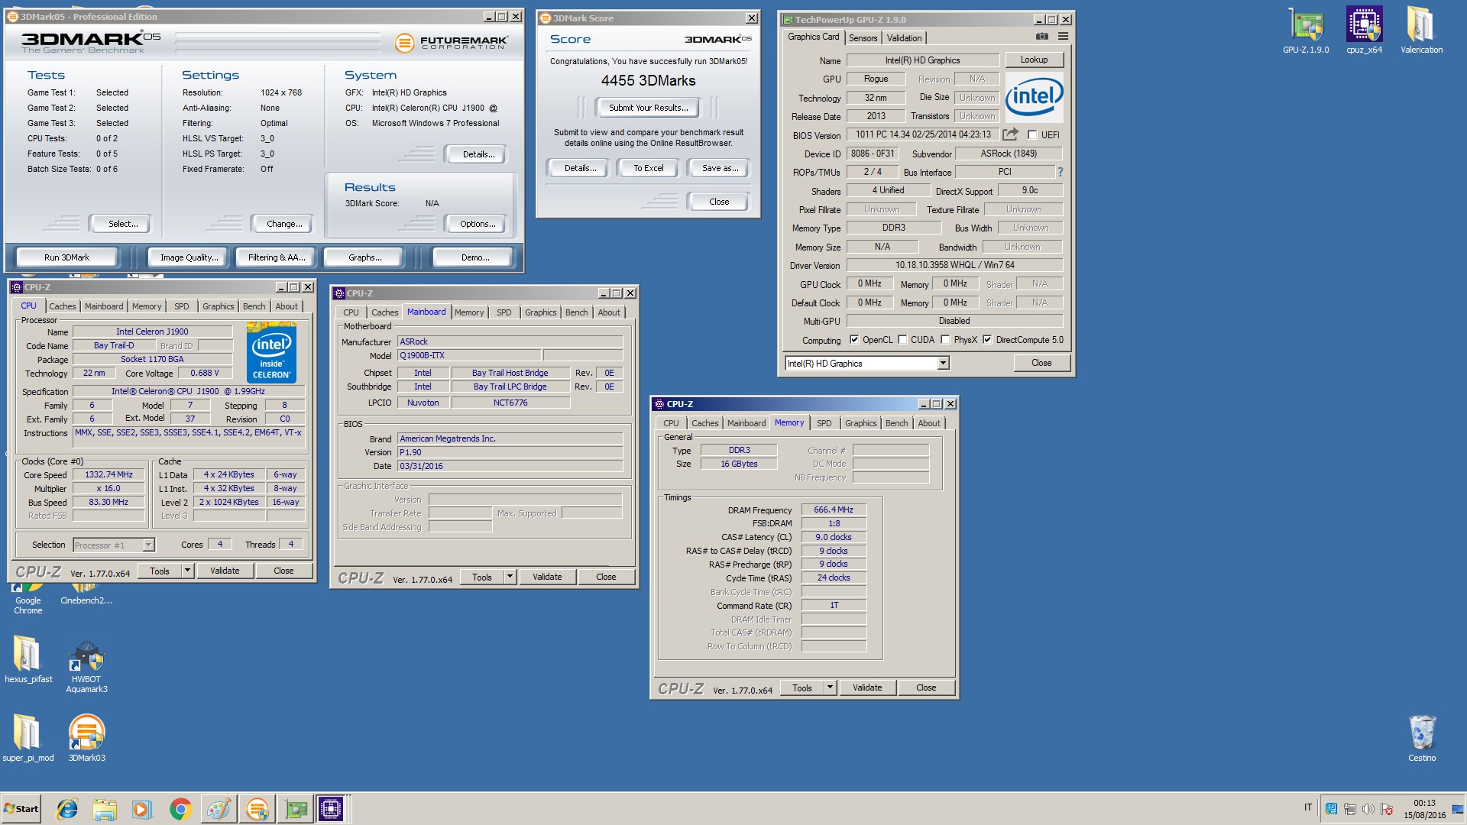Screen dimensions: 1467x825
Task: Click the Bus Interface question mark in GPU-Z
Action: (x=1061, y=172)
